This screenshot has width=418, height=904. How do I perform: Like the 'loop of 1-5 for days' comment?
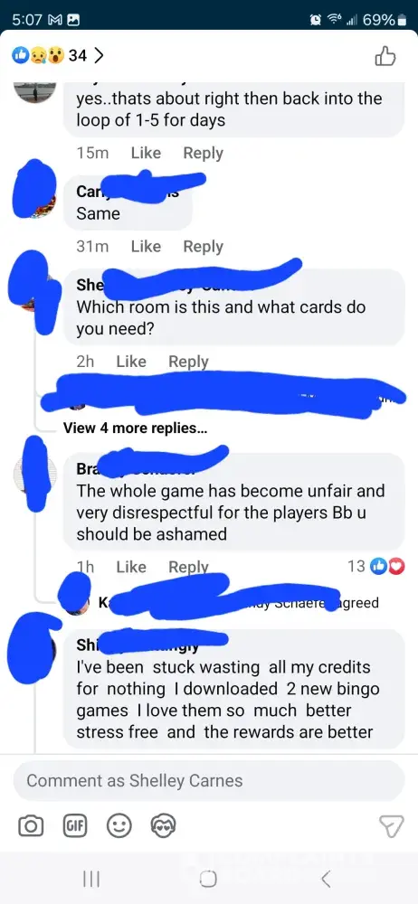click(146, 153)
